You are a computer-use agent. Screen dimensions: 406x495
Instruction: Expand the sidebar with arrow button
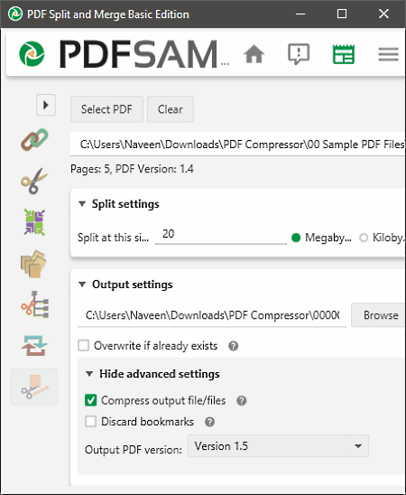point(46,105)
